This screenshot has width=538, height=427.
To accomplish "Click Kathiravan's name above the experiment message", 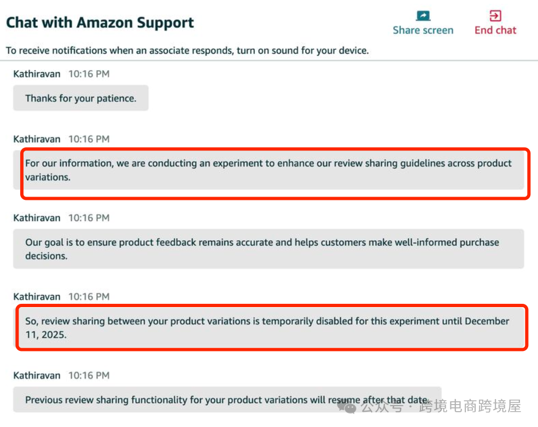I will point(37,139).
